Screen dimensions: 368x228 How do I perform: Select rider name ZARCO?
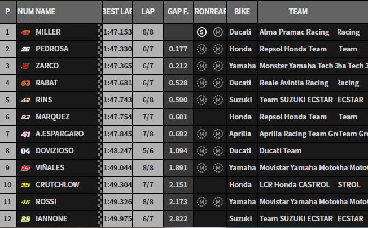pyautogui.click(x=47, y=66)
